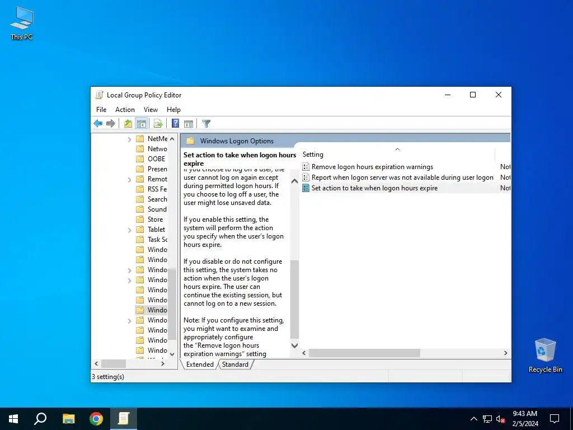Viewport: 573px width, 430px height.
Task: Toggle the Show/Hide Action Pane icon
Action: pyautogui.click(x=189, y=124)
